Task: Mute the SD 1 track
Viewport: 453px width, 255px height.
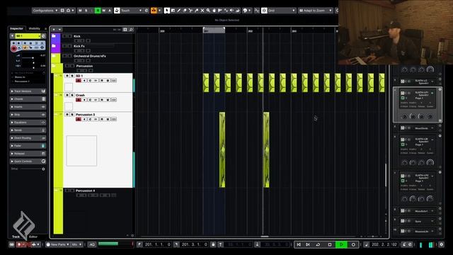Action: coord(67,76)
